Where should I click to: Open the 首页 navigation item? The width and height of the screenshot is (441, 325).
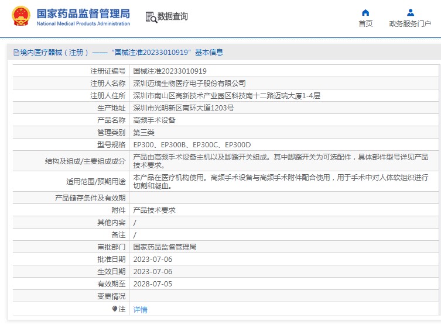coord(365,24)
